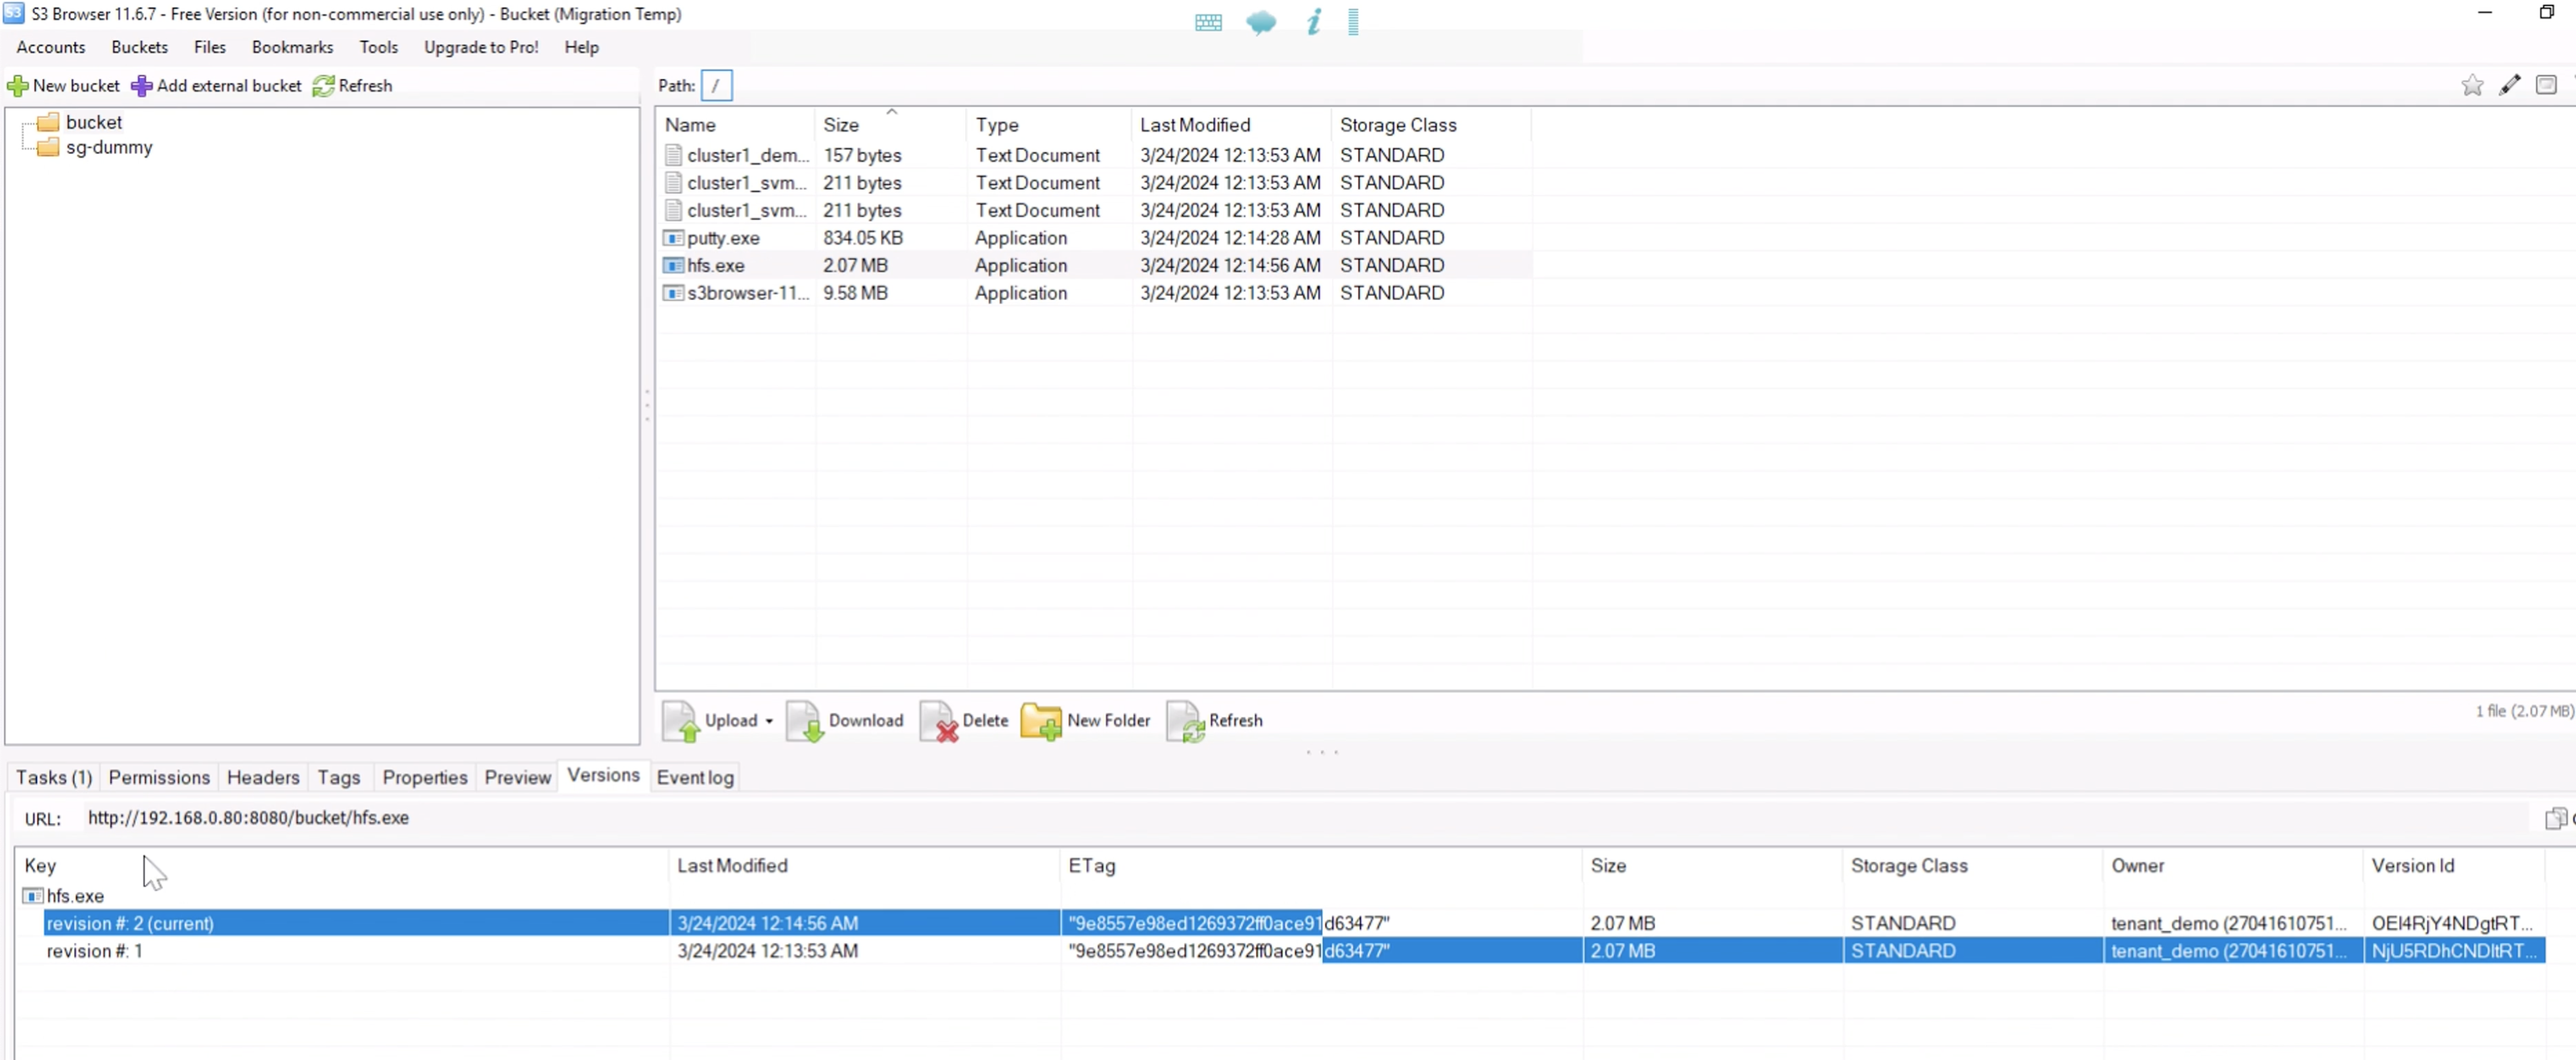Image resolution: width=2576 pixels, height=1060 pixels.
Task: Select revision #1 of hfs.exe
Action: pos(93,950)
